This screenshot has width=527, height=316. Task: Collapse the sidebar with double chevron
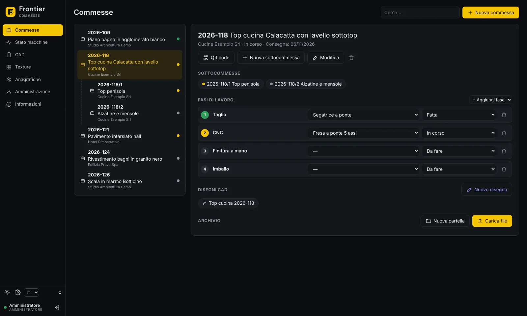60,292
